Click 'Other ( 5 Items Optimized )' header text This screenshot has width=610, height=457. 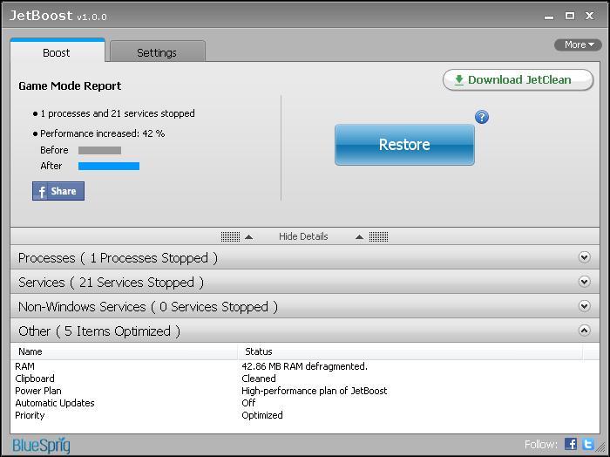coord(99,331)
